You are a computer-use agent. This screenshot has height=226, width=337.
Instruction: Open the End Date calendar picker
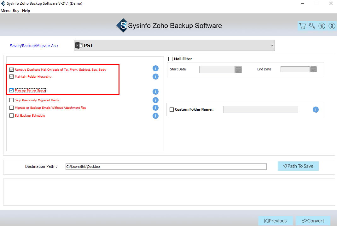(x=313, y=69)
